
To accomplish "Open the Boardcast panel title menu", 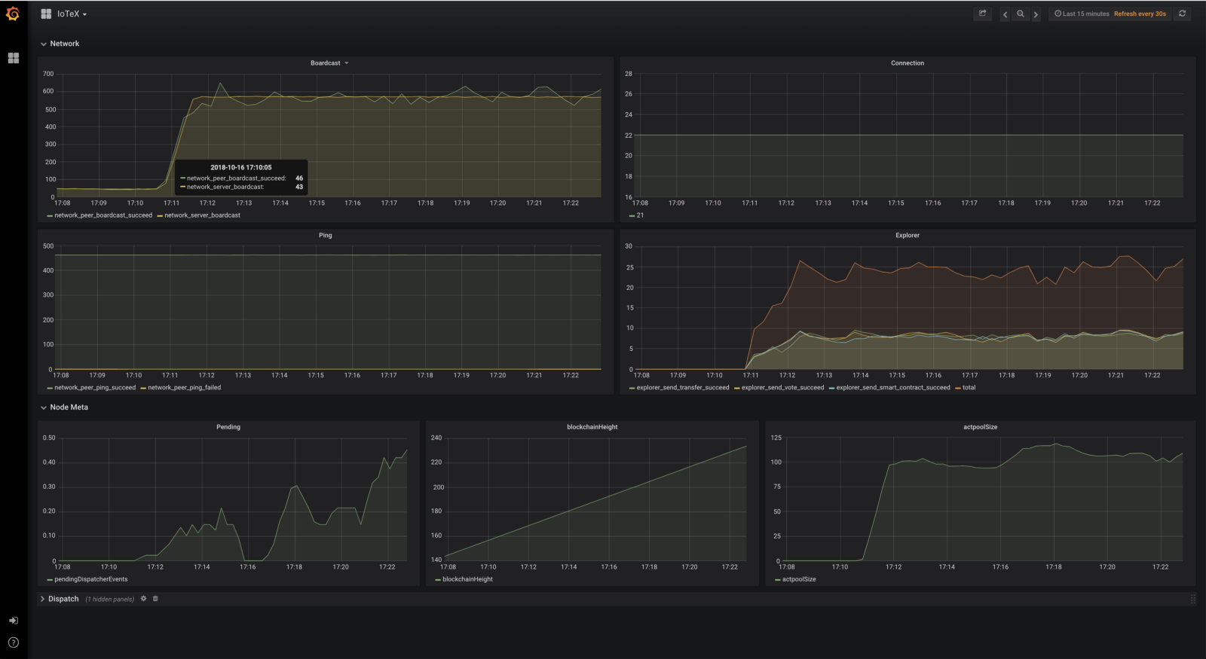I will [x=326, y=63].
